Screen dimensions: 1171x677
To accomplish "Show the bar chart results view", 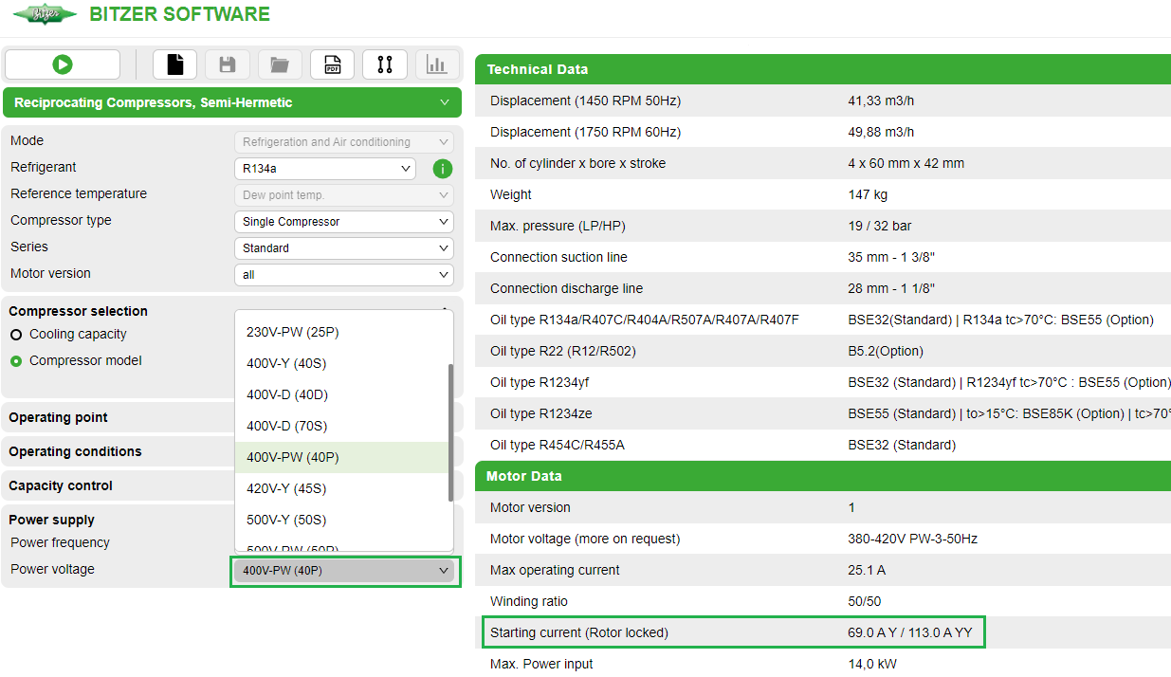I will click(x=437, y=64).
